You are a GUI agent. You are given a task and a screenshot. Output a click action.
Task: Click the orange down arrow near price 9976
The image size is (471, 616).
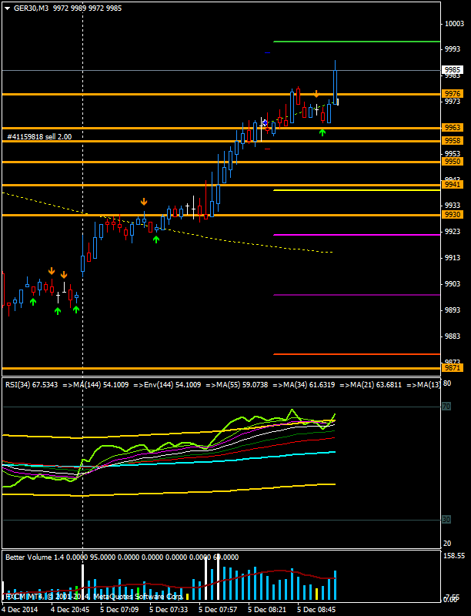[x=316, y=94]
